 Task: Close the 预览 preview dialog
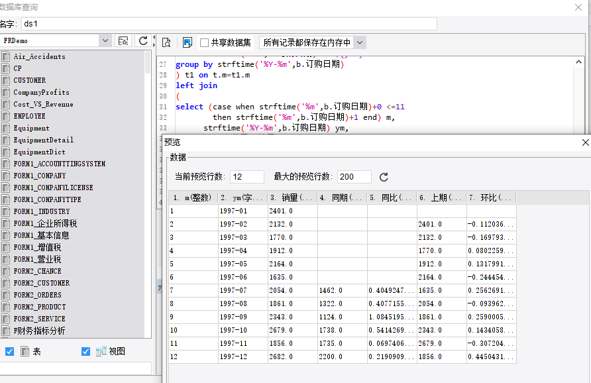point(585,142)
